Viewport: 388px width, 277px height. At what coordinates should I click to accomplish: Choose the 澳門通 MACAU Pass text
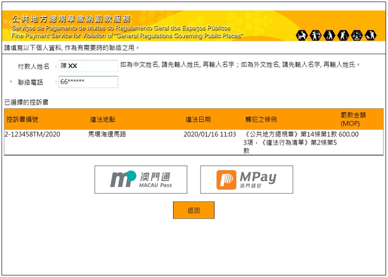(x=156, y=179)
